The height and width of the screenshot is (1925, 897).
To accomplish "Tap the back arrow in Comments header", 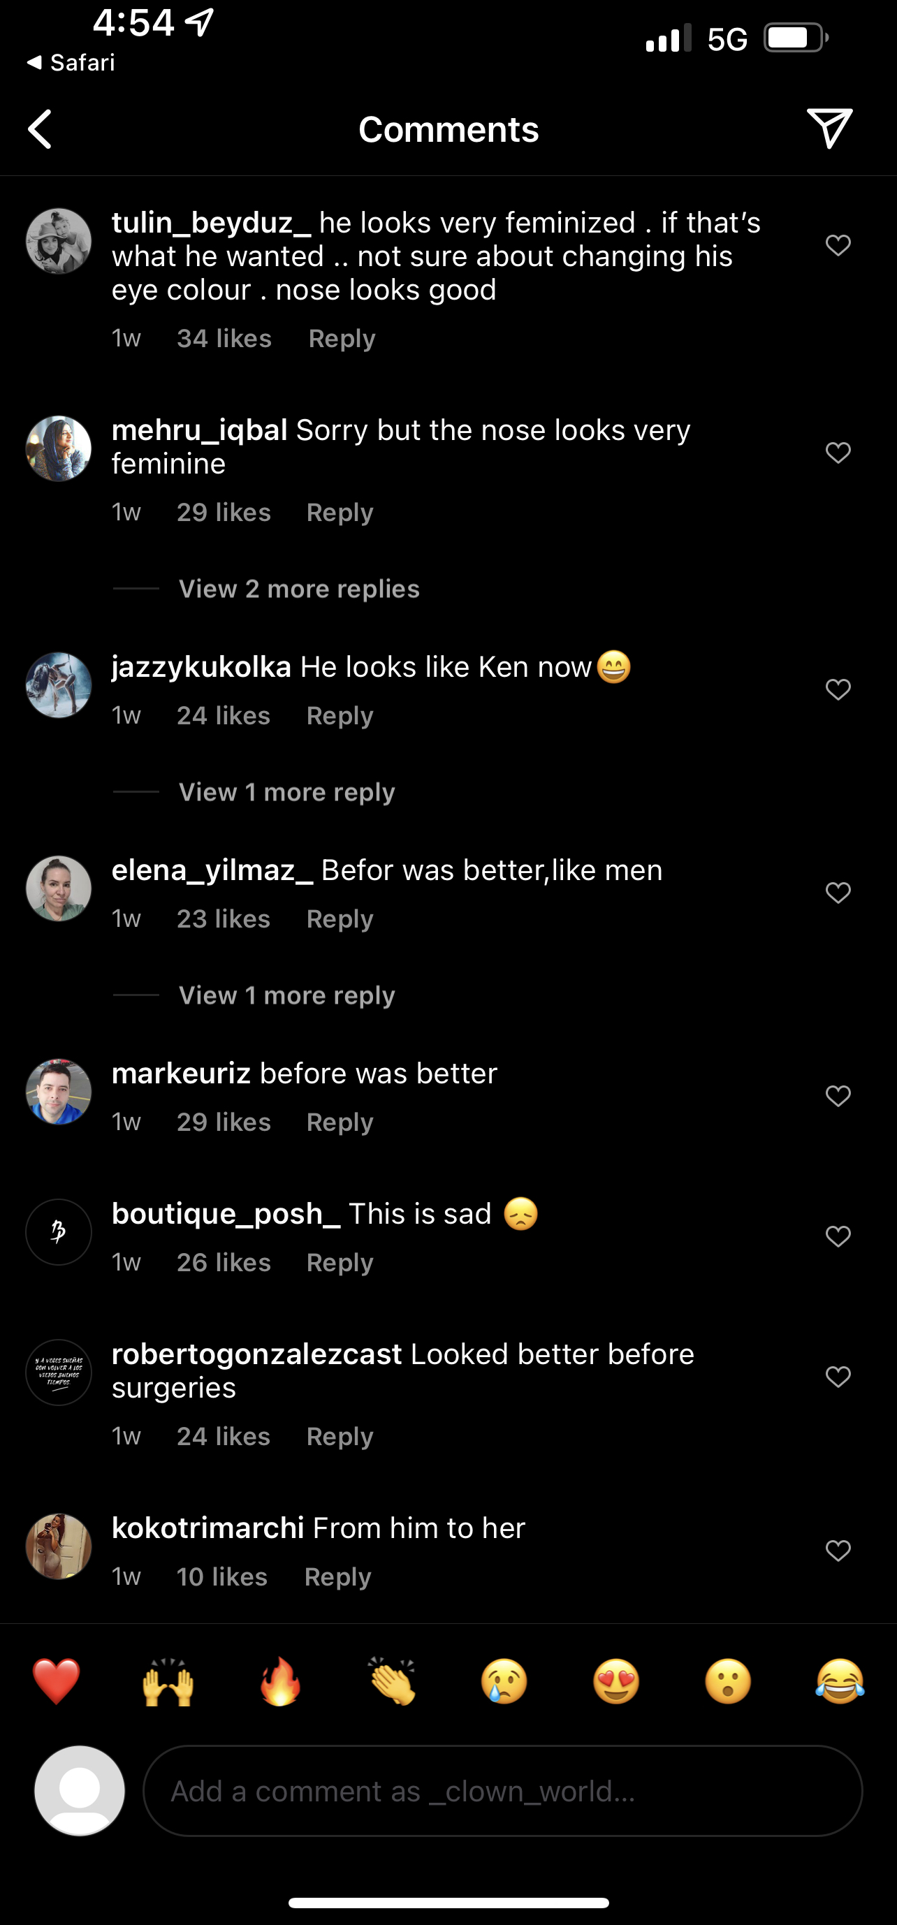I will click(40, 129).
